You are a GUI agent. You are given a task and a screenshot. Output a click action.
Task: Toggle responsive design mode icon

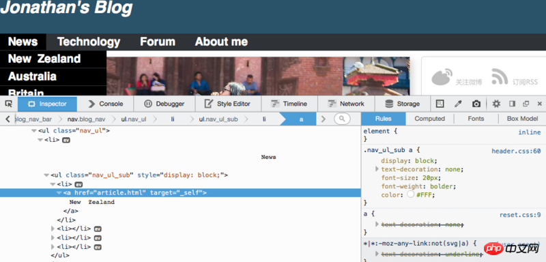click(440, 104)
